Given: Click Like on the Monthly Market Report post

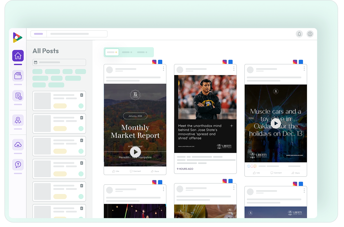Looking at the screenshot, I should [116, 171].
